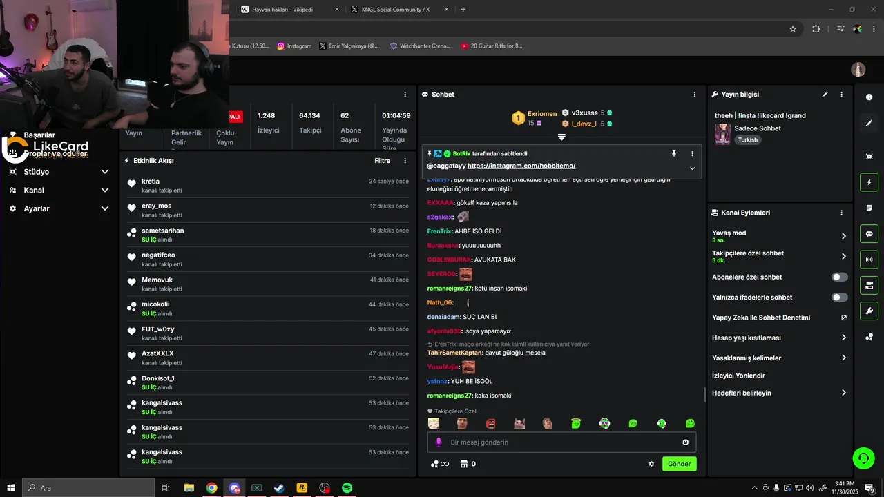Open Spotify from the taskbar

point(347,488)
